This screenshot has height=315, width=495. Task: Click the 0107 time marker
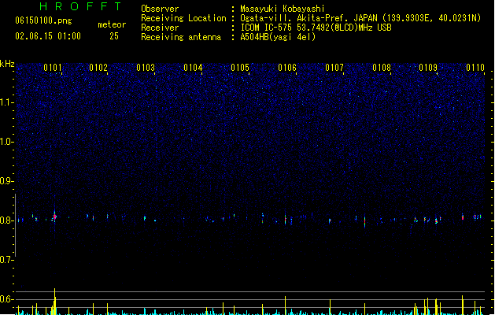point(334,68)
